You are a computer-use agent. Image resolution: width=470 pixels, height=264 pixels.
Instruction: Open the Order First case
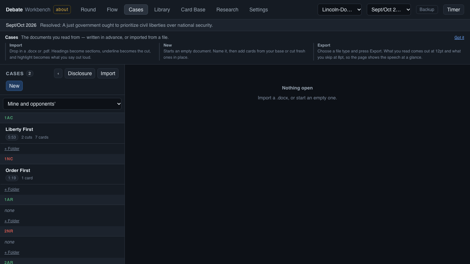point(62,174)
